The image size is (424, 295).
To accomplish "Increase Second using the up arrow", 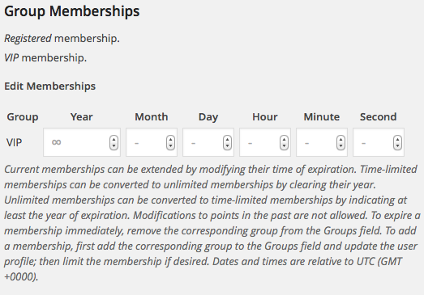I will (397, 139).
